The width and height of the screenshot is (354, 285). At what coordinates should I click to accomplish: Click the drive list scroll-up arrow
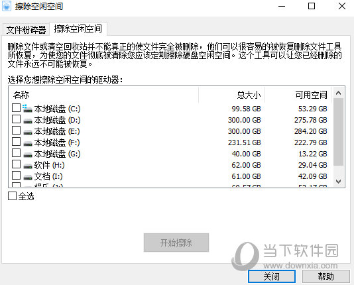[x=338, y=93]
